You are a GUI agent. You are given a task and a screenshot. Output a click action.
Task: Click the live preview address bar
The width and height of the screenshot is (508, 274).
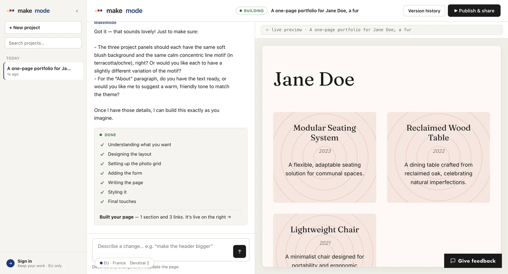[381, 30]
